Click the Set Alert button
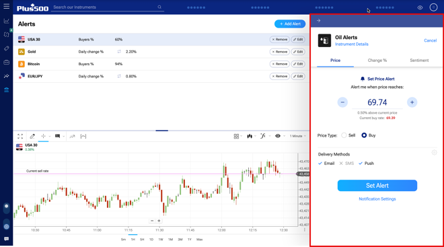The height and width of the screenshot is (247, 444). click(x=377, y=186)
